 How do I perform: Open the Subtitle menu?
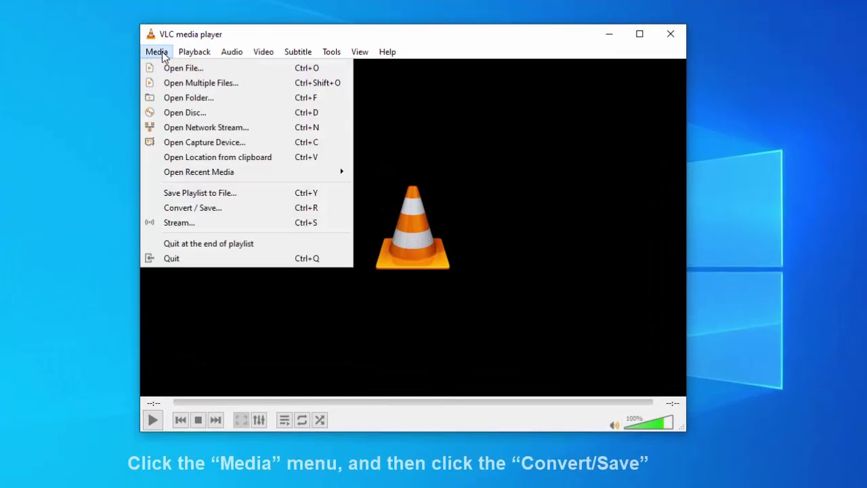tap(298, 52)
